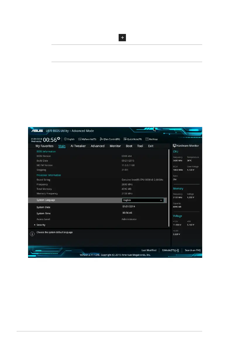Click the Last Modified button
The width and height of the screenshot is (232, 350).
pos(149,250)
